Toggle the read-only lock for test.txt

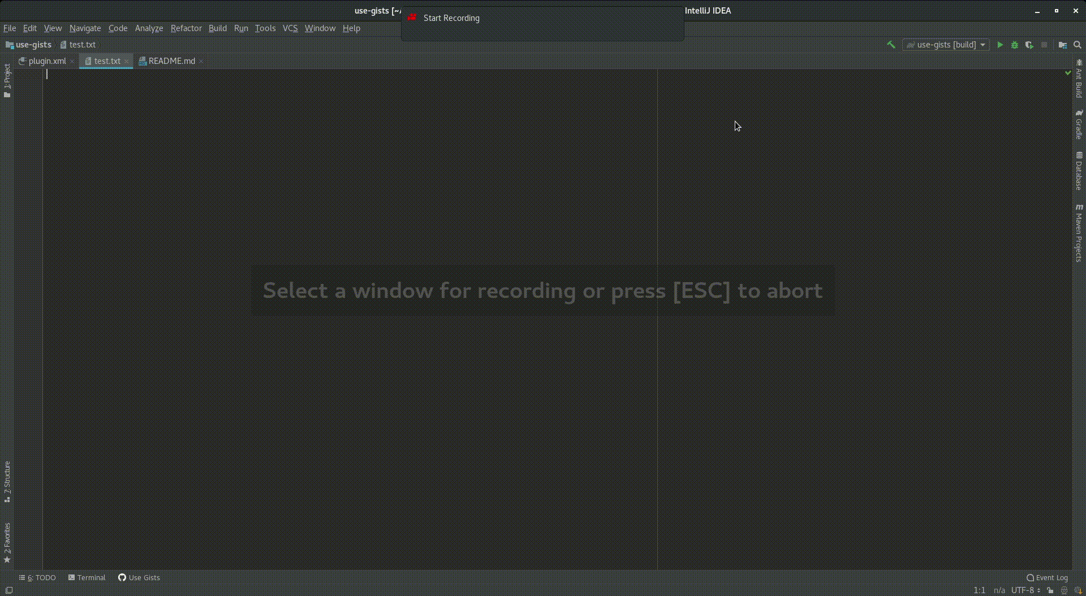coord(1050,590)
